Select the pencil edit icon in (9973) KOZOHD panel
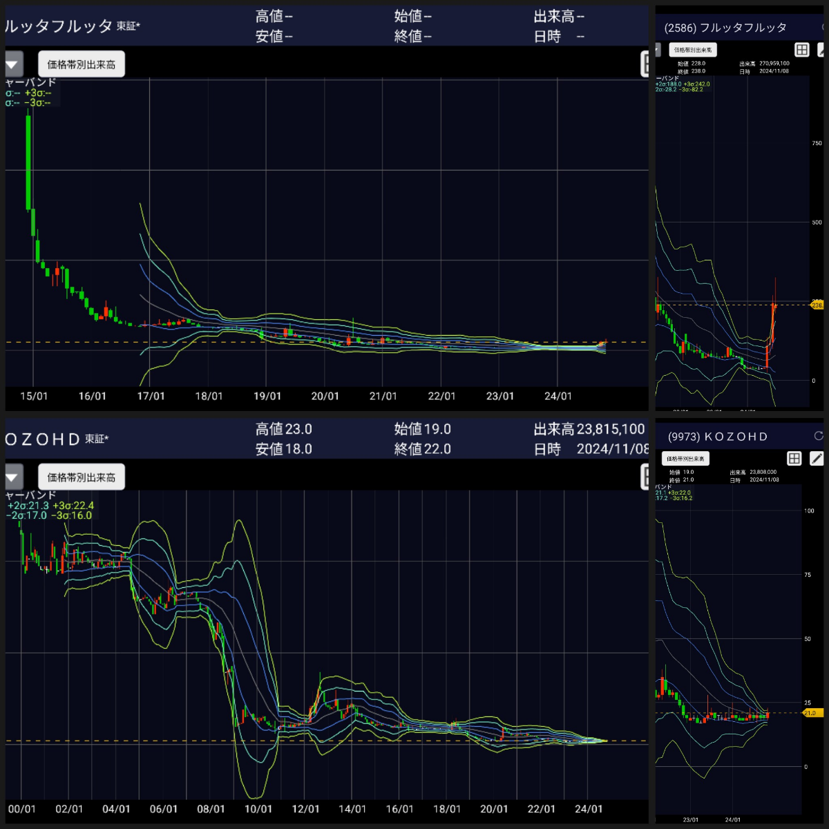The image size is (829, 829). click(x=817, y=458)
